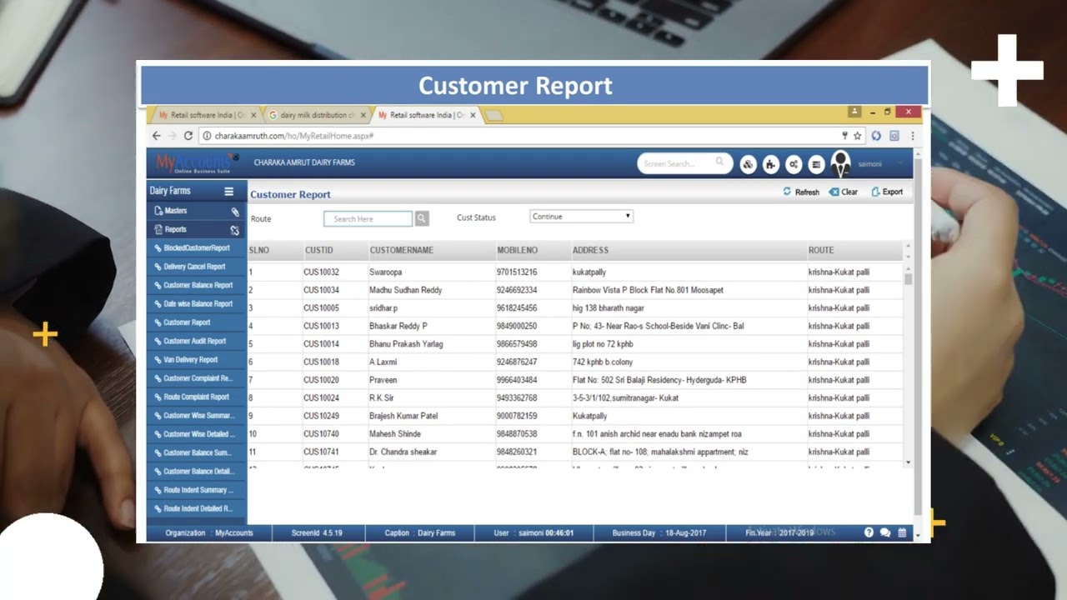Click the ROUTE column header

[x=820, y=250]
